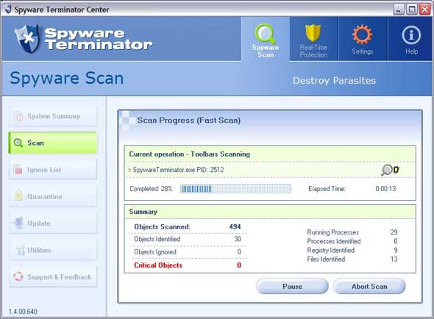The width and height of the screenshot is (434, 319).
Task: Click the app icon in title bar
Action: coord(8,9)
